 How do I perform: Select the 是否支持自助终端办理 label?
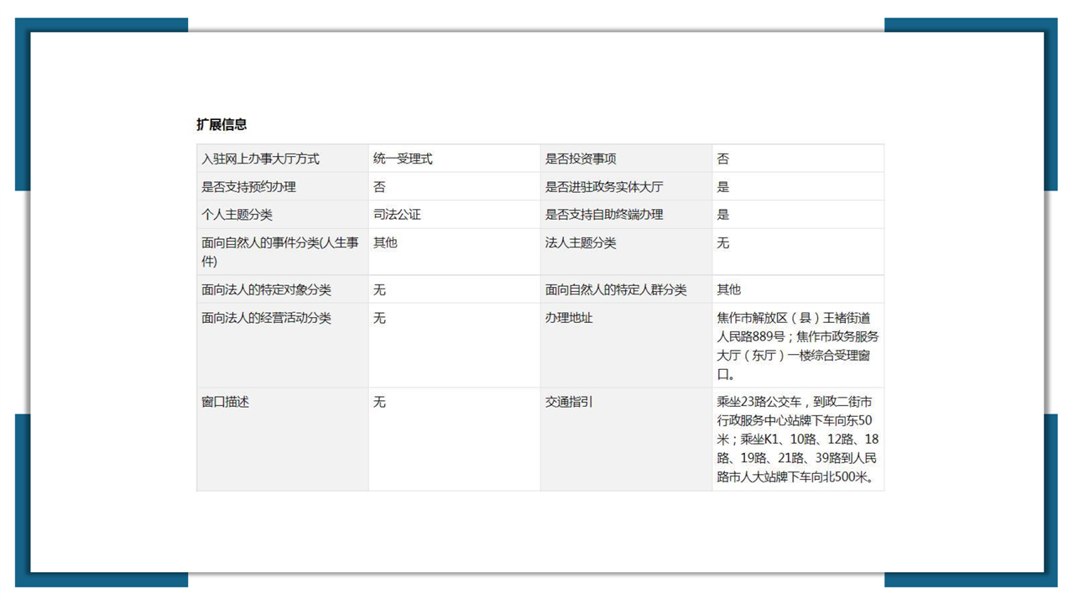coord(604,215)
